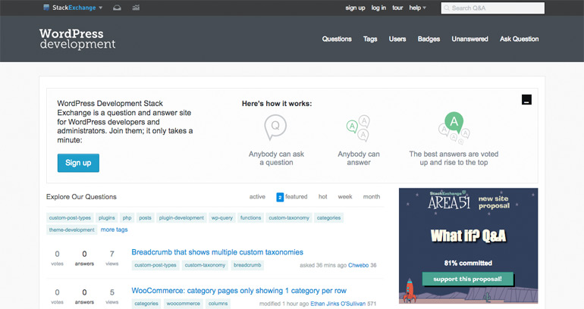Select the custom-post-types tag in tag list
The height and width of the screenshot is (309, 584).
(70, 218)
